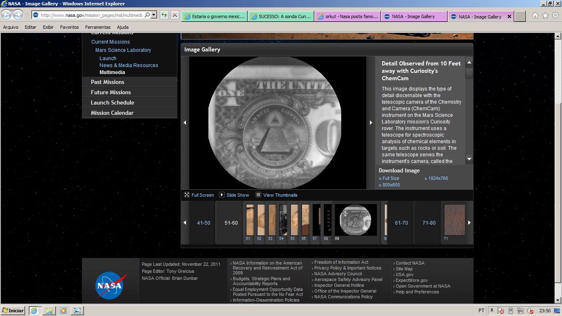Viewport: 562px width, 316px height.
Task: Open a new blank tab
Action: 520,16
